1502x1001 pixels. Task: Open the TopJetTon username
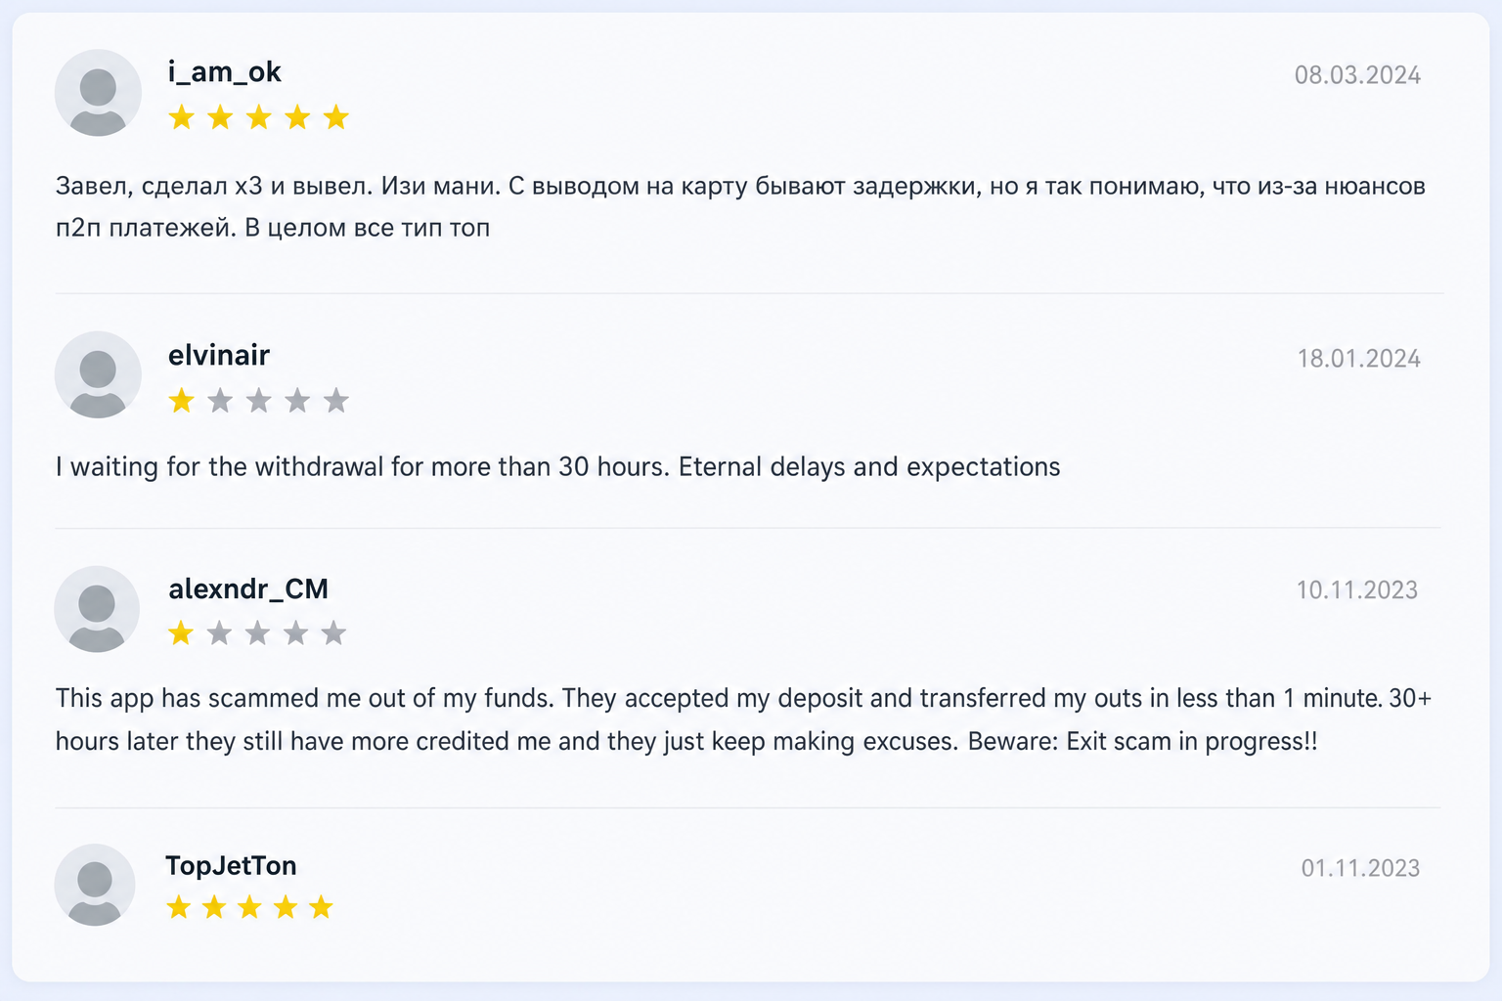(x=231, y=865)
